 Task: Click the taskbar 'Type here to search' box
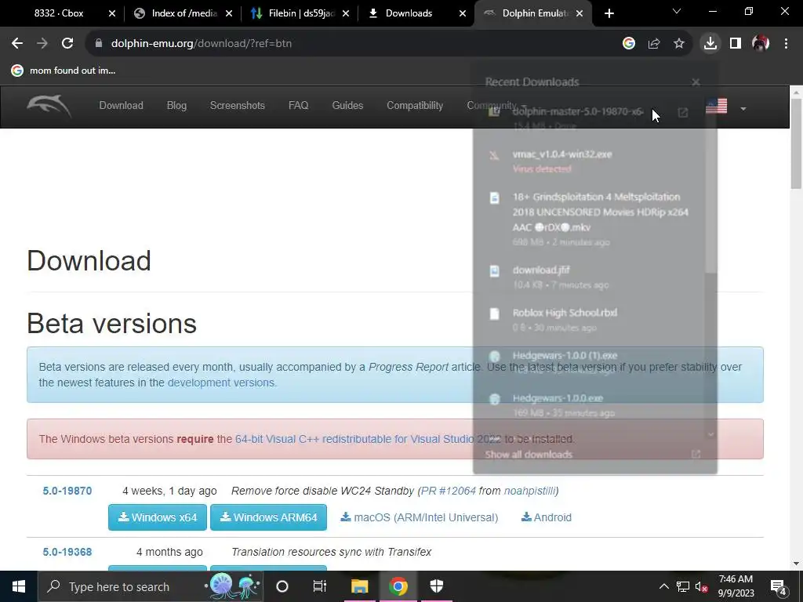pyautogui.click(x=151, y=586)
